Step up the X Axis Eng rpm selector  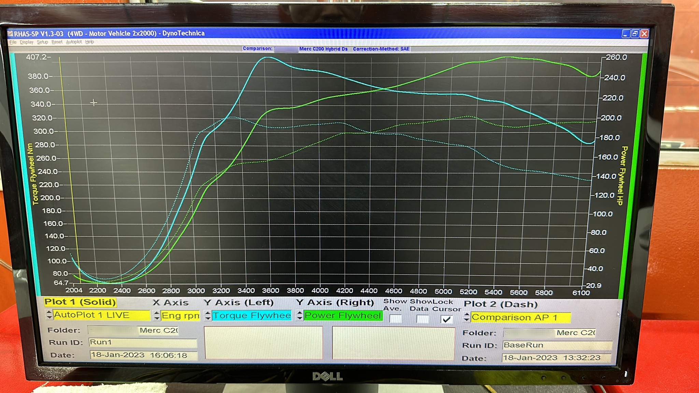[x=157, y=313]
